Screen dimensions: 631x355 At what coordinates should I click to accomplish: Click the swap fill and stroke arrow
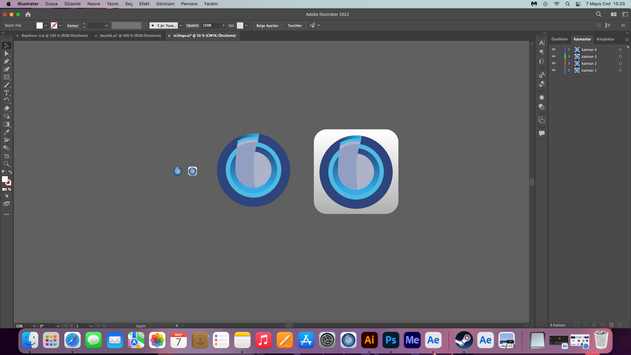(x=10, y=172)
